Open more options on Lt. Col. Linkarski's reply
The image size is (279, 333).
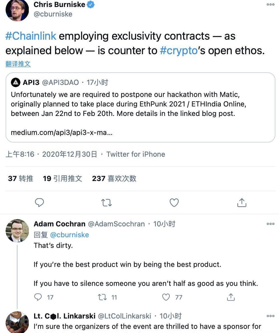(271, 316)
